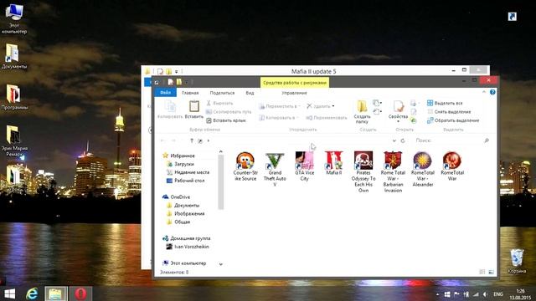This screenshot has width=536, height=301.
Task: Open the Управление ribbon tab
Action: (x=294, y=93)
